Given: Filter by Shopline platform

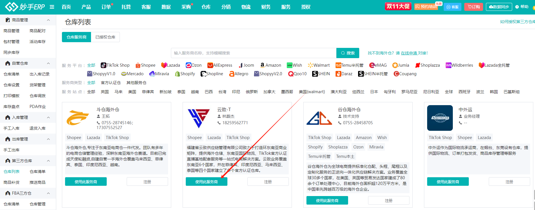Looking at the screenshot, I should point(212,74).
